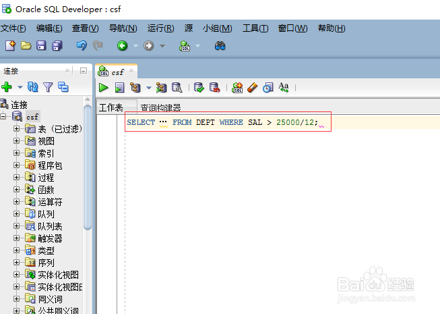Open the 编辑(E) menu

pyautogui.click(x=49, y=28)
